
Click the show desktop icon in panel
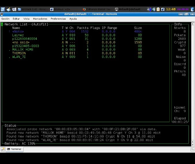(x=8, y=9)
